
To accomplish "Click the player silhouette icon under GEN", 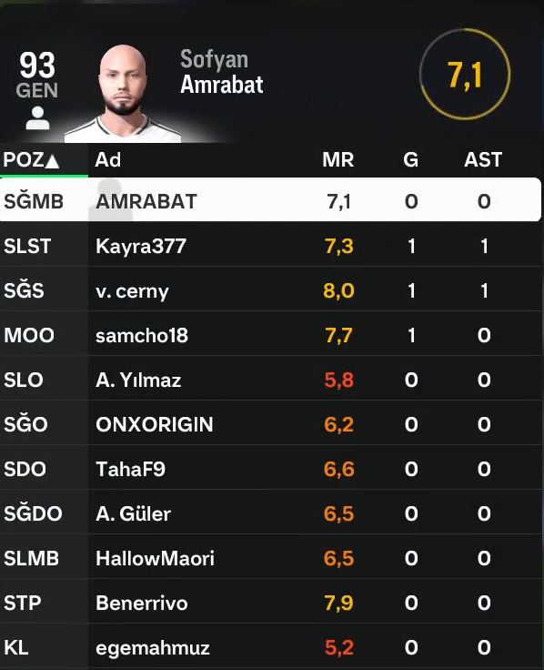I will (37, 118).
